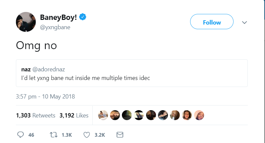Click the reply speech bubble icon
The width and height of the screenshot is (265, 143).
point(21,135)
